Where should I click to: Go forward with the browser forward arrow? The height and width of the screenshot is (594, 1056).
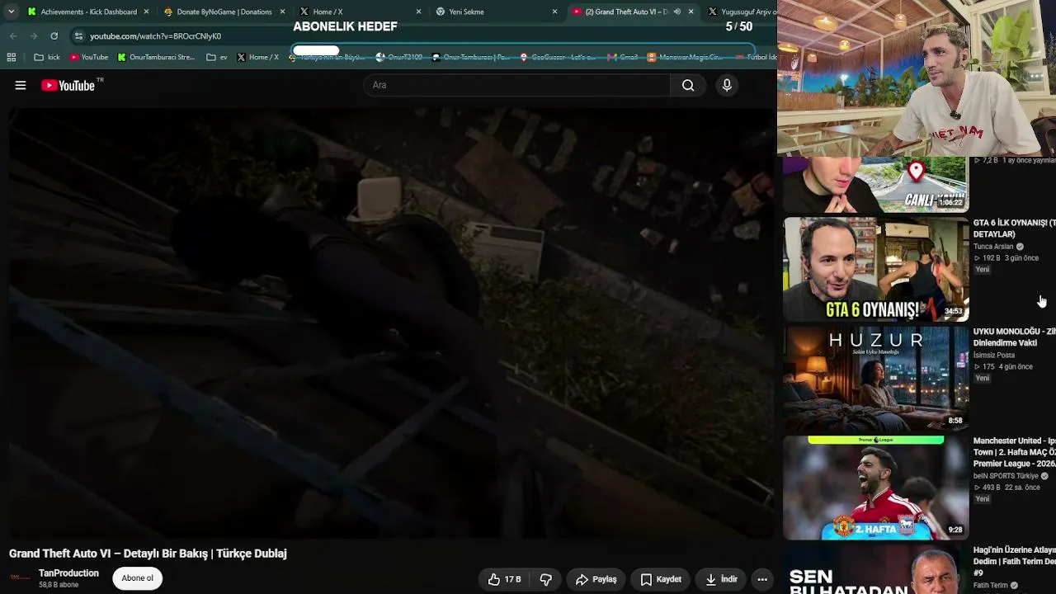coord(33,36)
